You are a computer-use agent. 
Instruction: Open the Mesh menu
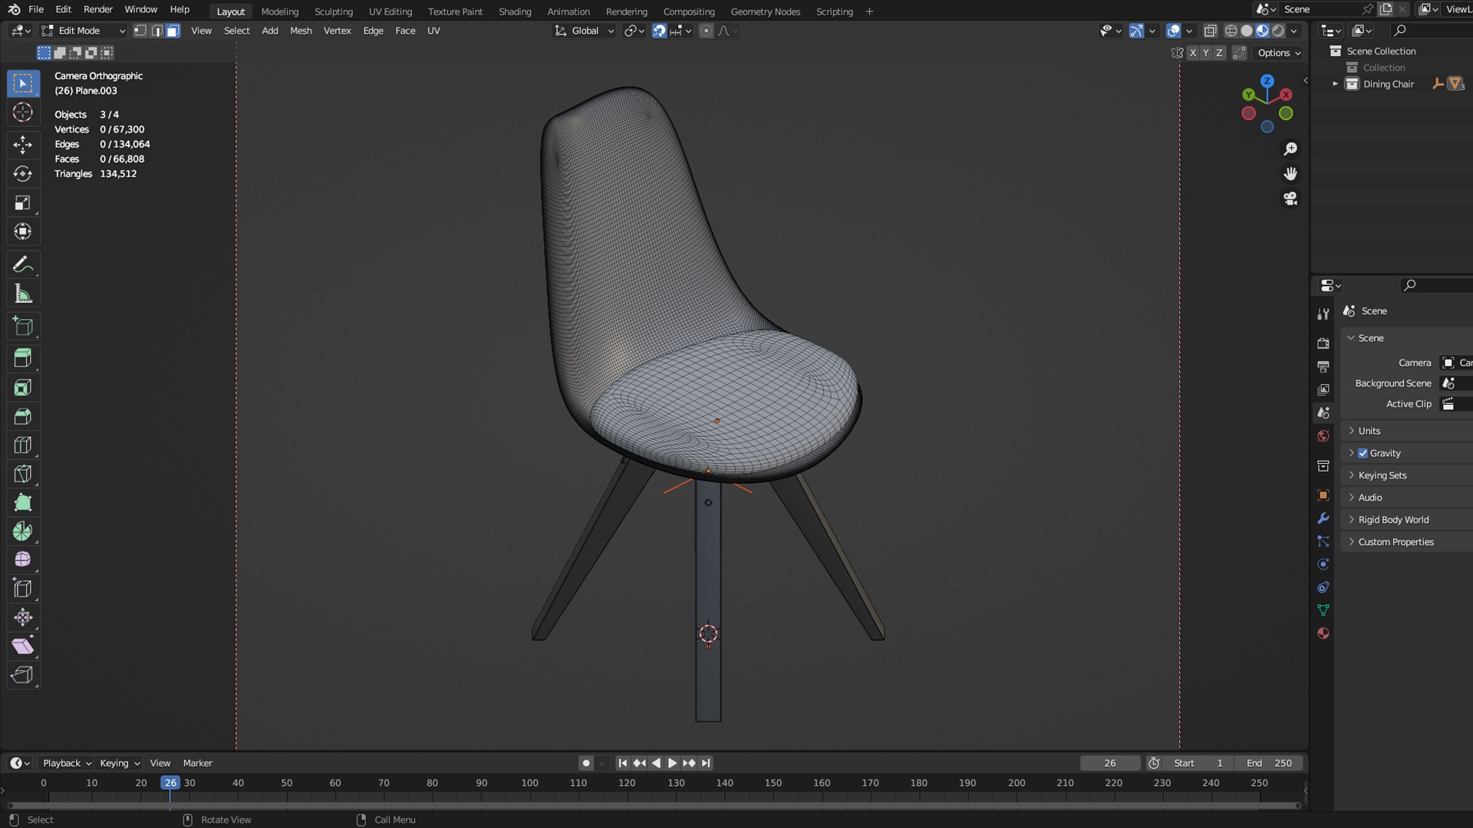[x=301, y=31]
